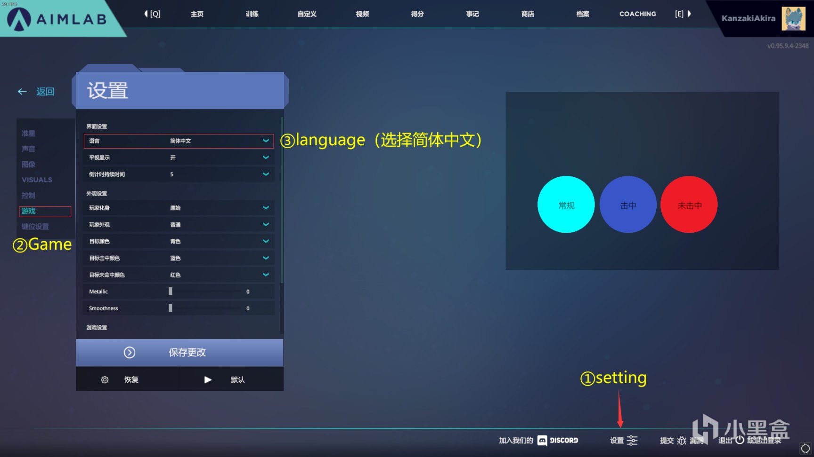The image size is (814, 457).
Task: Open the 训练 tab
Action: pyautogui.click(x=252, y=14)
